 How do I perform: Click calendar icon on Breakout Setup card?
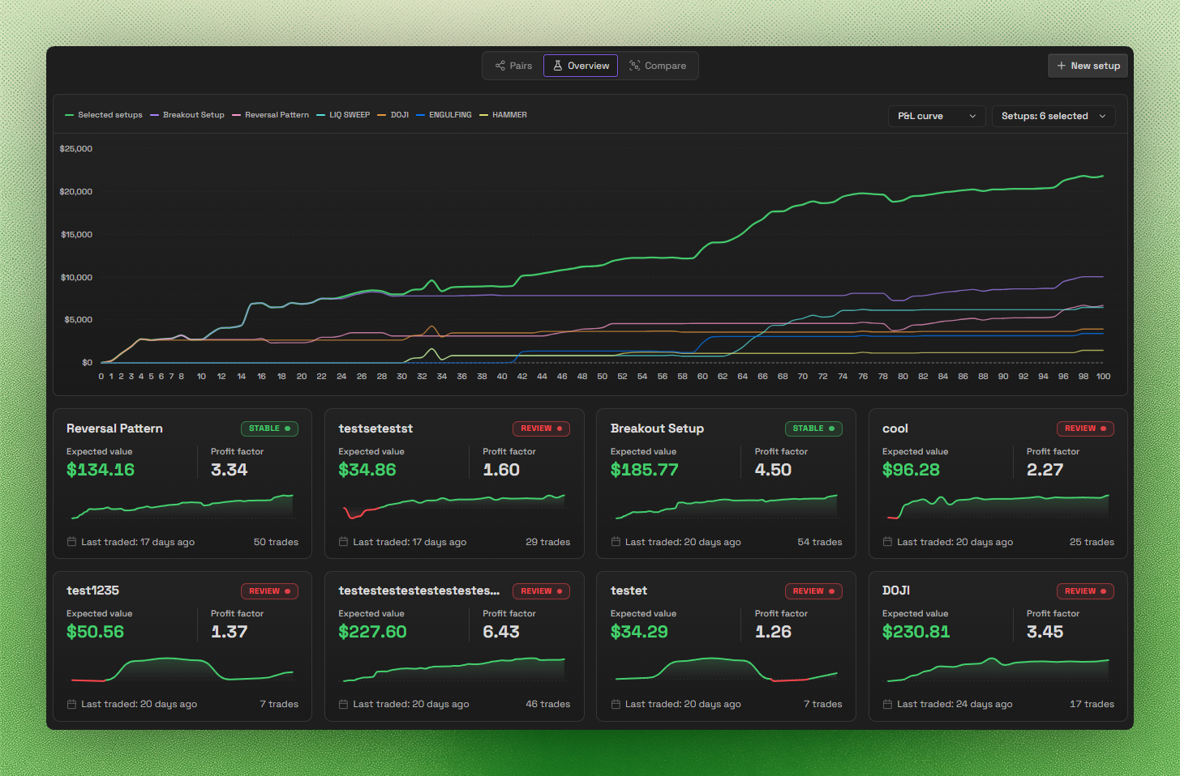[616, 542]
